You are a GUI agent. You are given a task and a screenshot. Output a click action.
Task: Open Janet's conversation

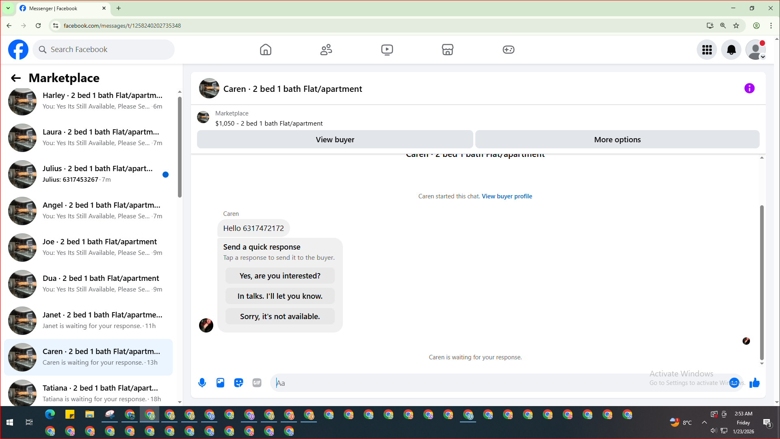(x=88, y=321)
